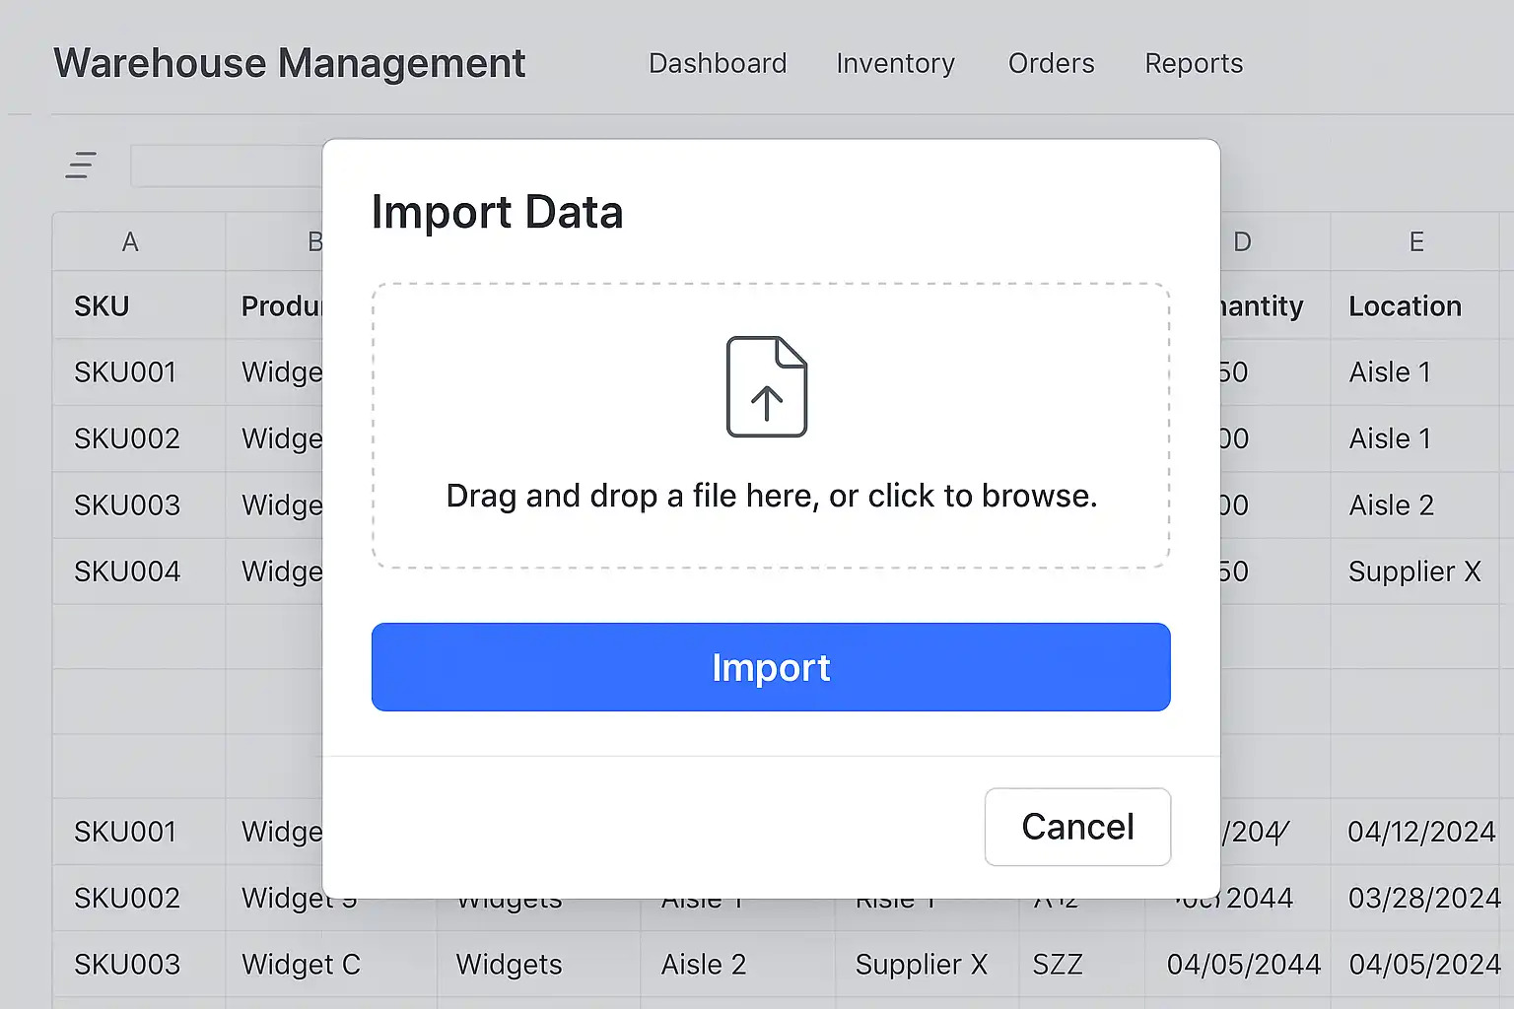
Task: Click the Warehouse Management title
Action: pos(290,63)
